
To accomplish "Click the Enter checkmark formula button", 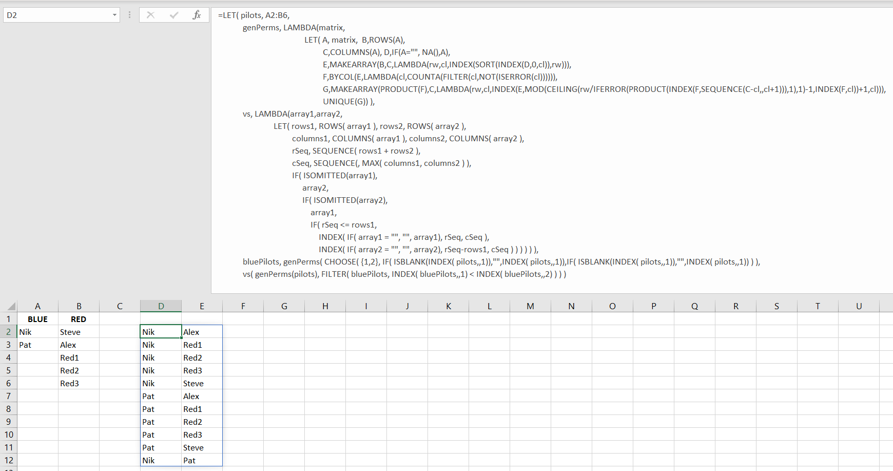I will tap(174, 15).
